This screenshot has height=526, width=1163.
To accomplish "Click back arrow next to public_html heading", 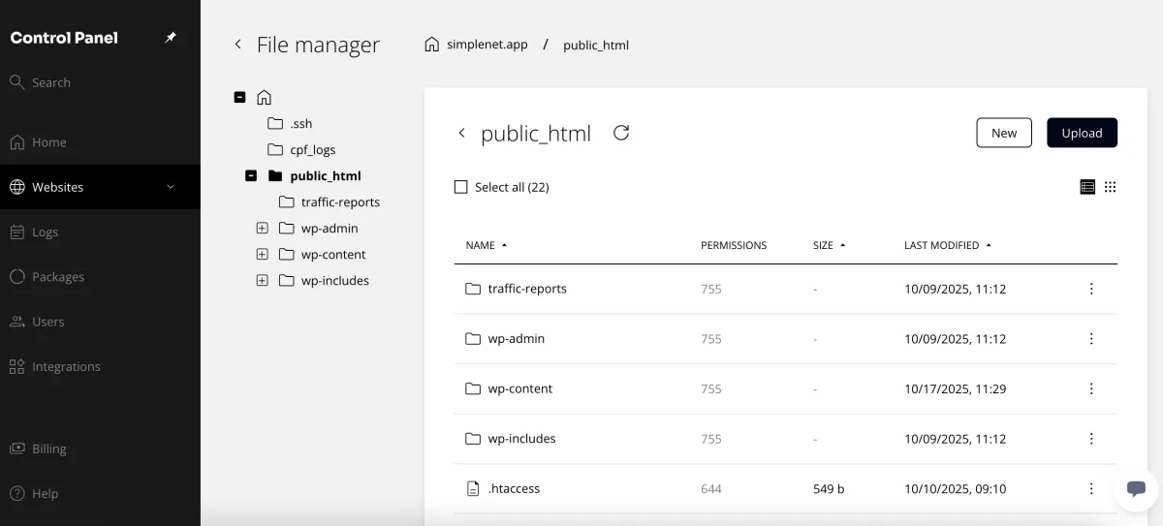I will [461, 133].
